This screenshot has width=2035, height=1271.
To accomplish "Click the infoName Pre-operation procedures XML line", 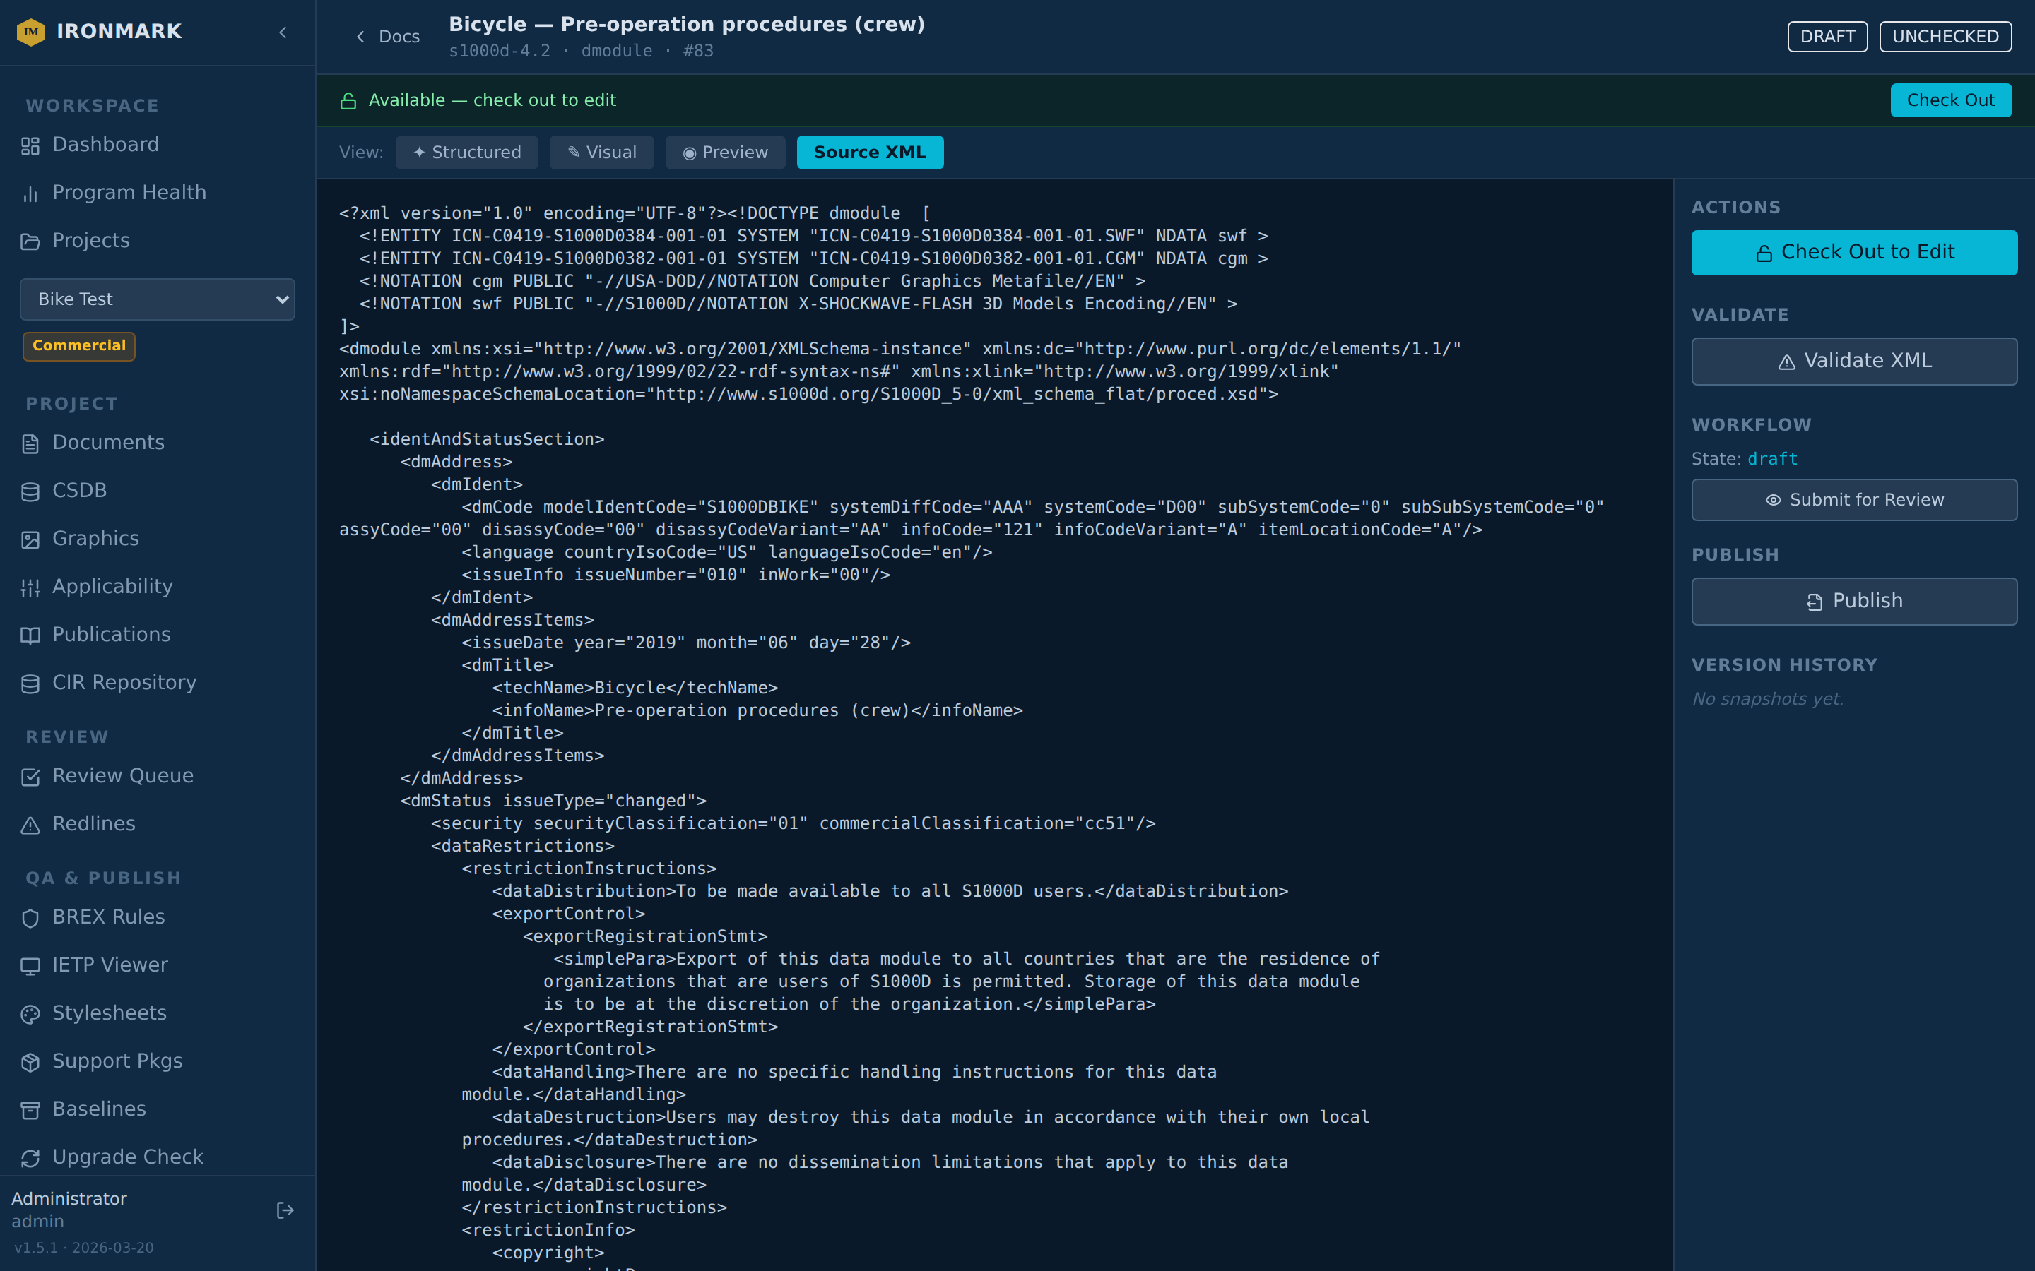I will tap(757, 710).
